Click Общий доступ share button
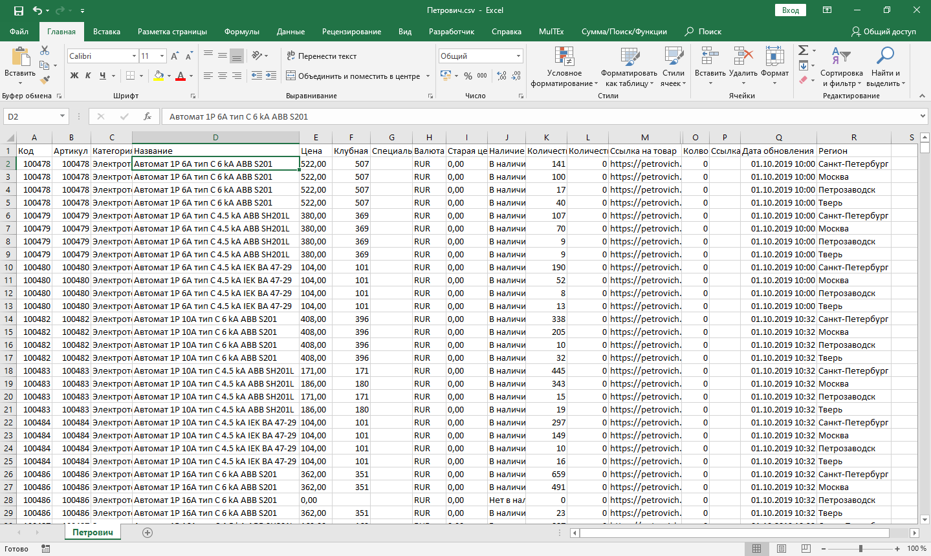The height and width of the screenshot is (556, 931). click(884, 32)
